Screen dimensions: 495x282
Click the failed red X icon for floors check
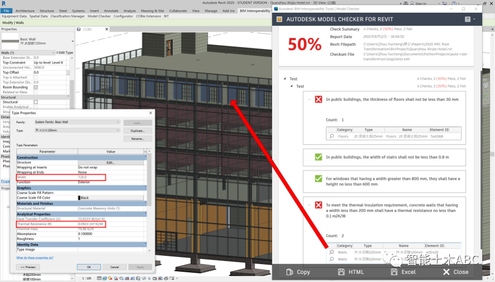318,99
